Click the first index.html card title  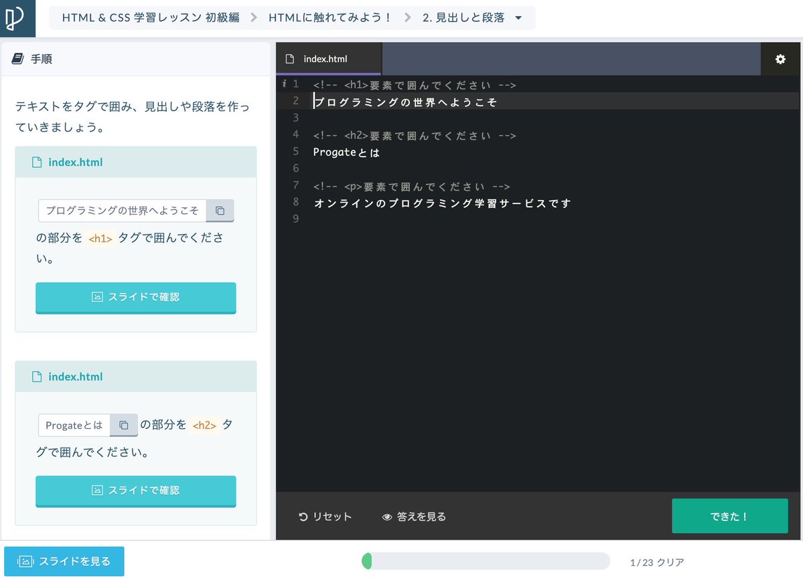tap(75, 162)
